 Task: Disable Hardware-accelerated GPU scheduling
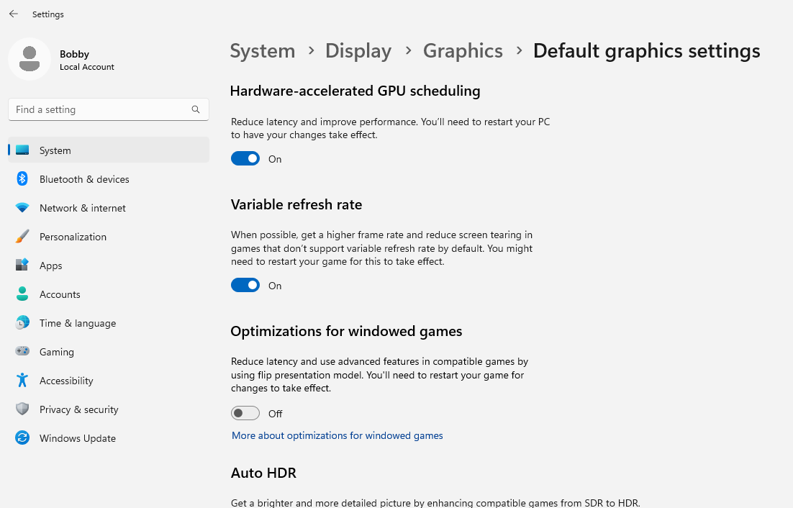click(245, 158)
